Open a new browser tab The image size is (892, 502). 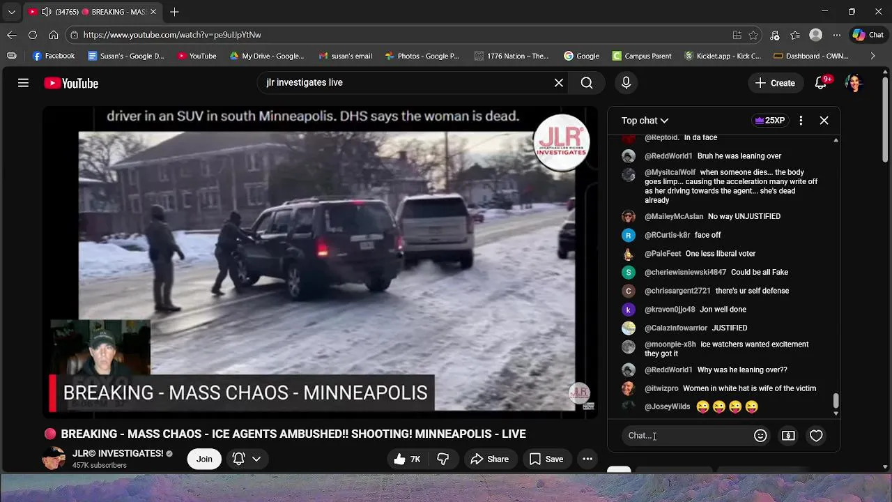(174, 12)
